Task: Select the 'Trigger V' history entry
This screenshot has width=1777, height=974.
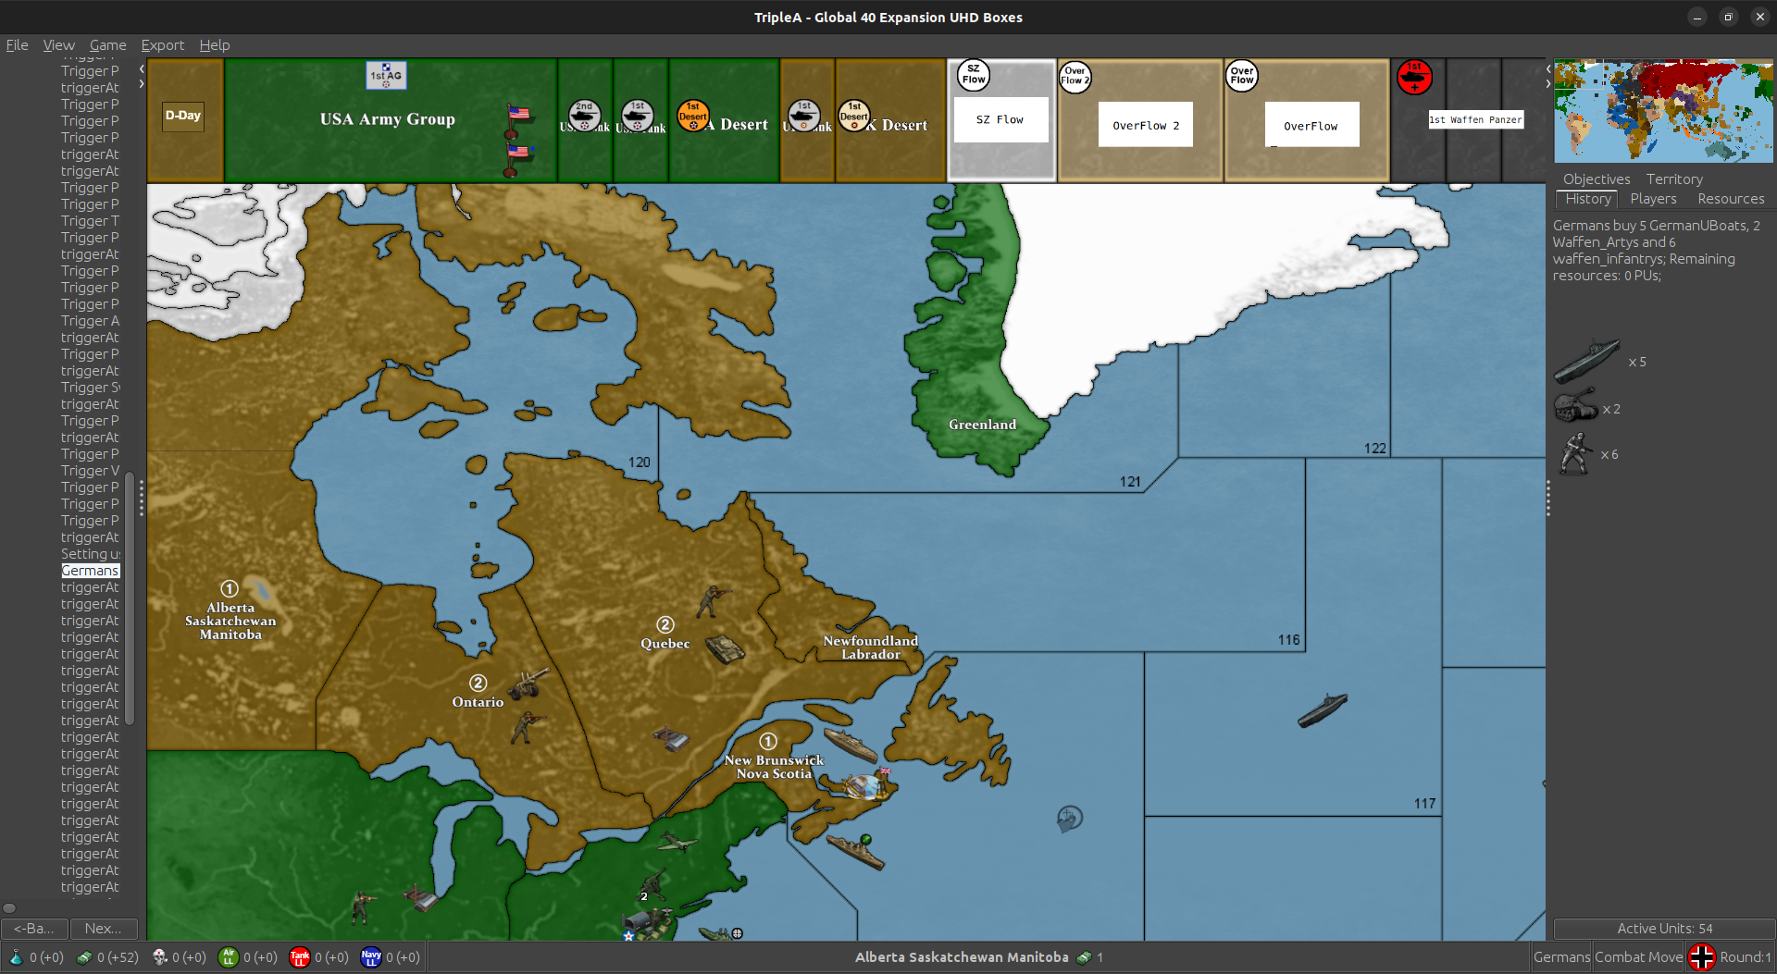Action: [x=90, y=471]
